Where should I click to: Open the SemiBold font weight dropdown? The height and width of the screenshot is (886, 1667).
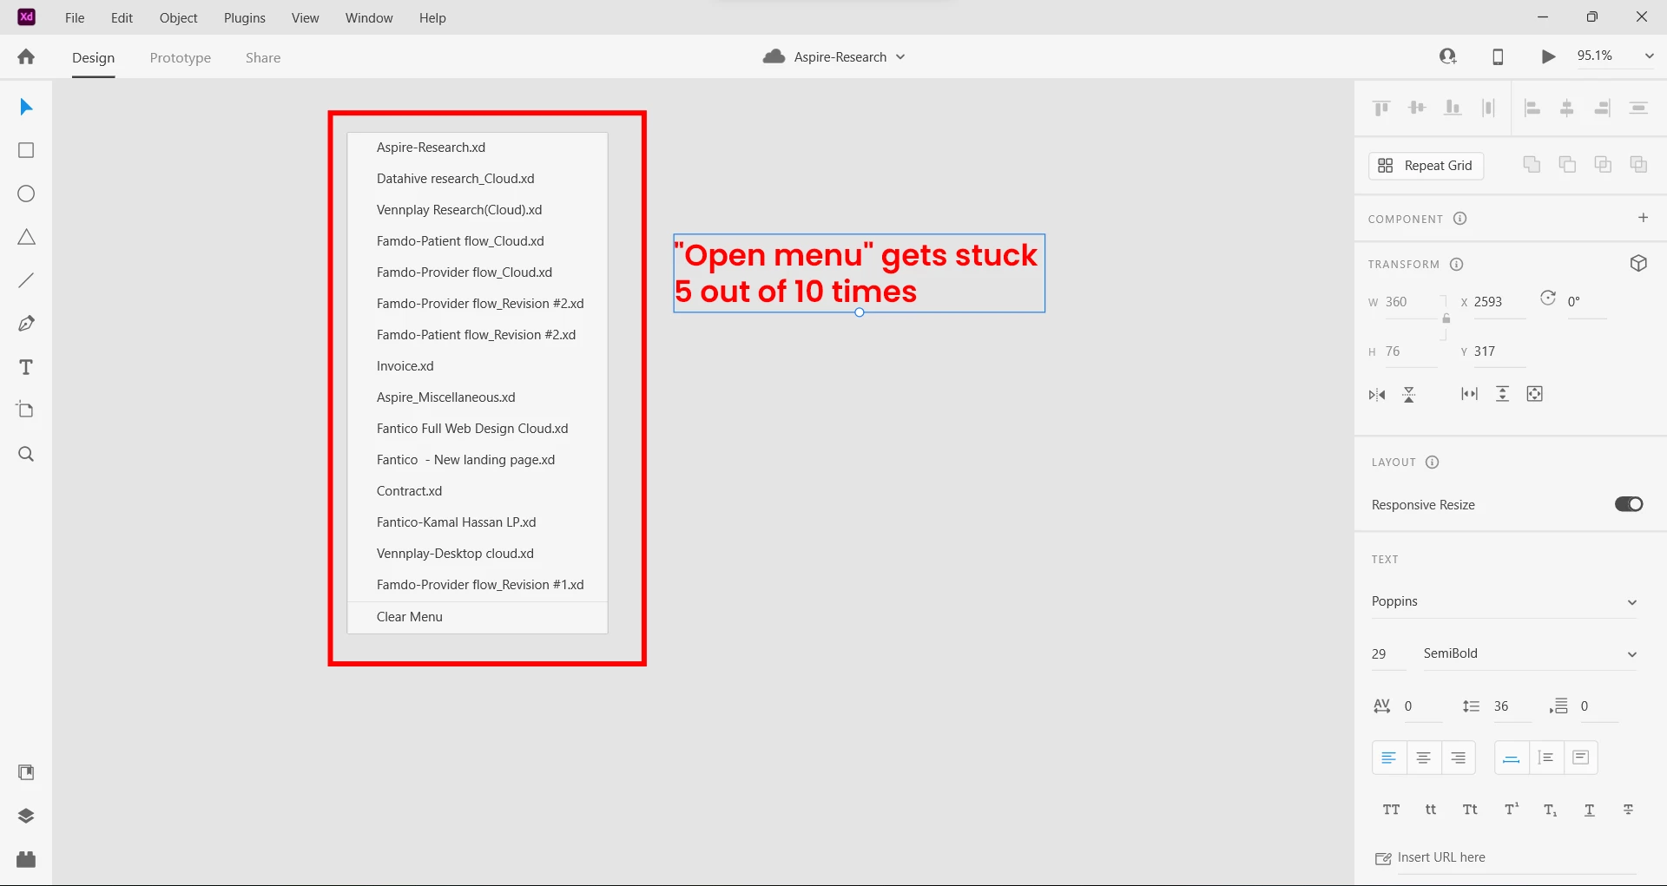[1530, 653]
